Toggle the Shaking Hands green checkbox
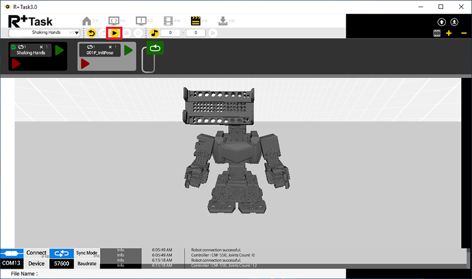Viewport: 472px width, 279px height. 14,47
